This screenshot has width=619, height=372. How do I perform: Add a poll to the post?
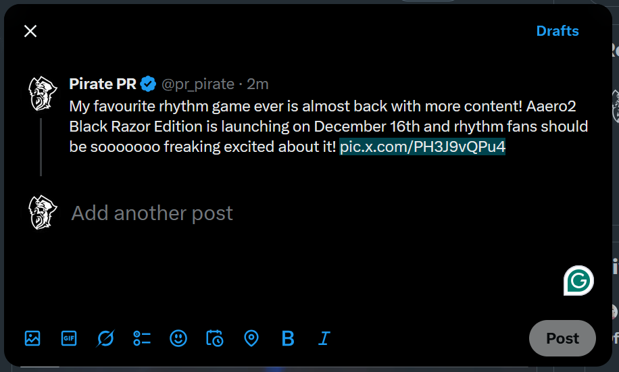pyautogui.click(x=142, y=338)
